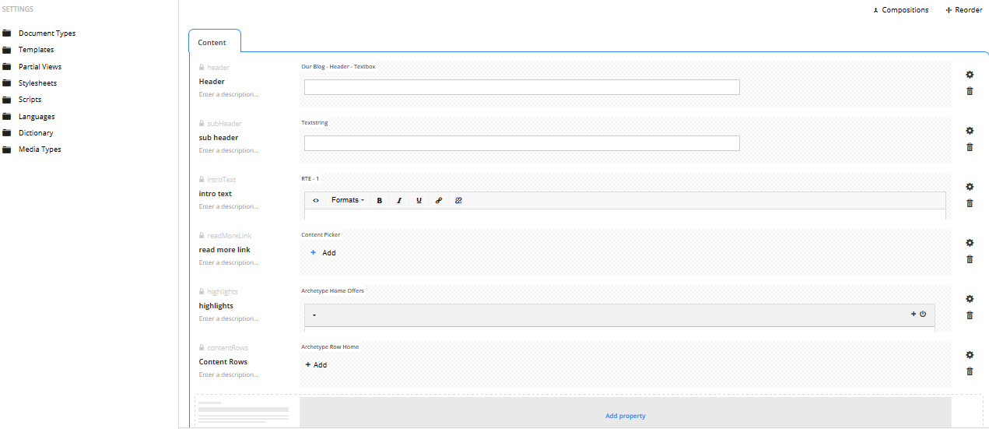This screenshot has width=989, height=429.
Task: Expand the highlights Archetype fieldset caret
Action: [x=314, y=315]
